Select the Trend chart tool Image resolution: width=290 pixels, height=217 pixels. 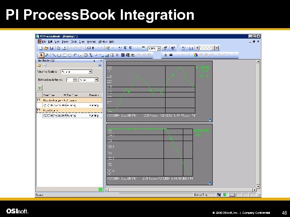tap(81, 55)
